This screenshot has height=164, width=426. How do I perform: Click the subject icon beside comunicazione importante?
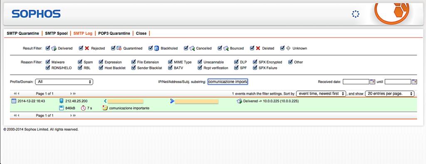(105, 108)
